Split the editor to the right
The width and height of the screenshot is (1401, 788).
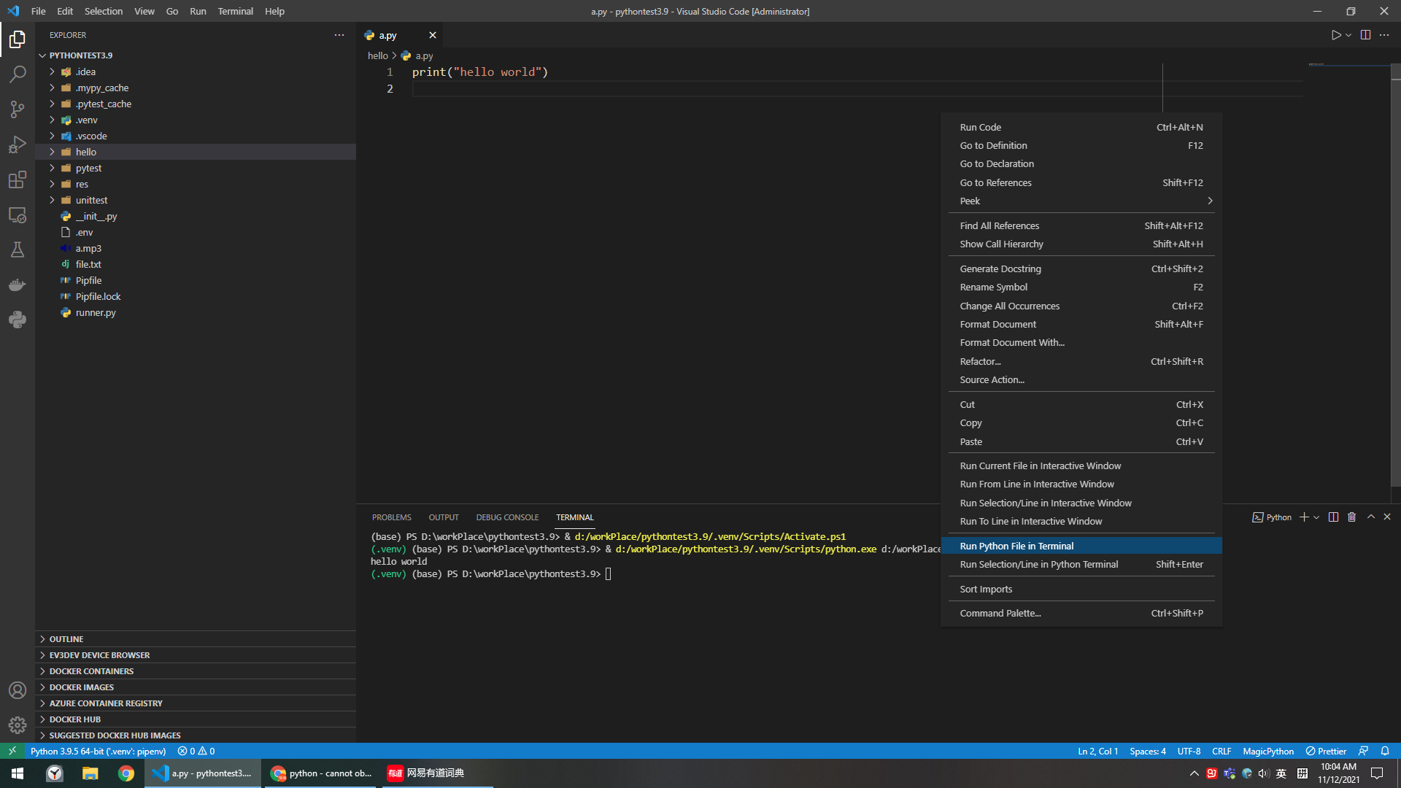[x=1365, y=35]
